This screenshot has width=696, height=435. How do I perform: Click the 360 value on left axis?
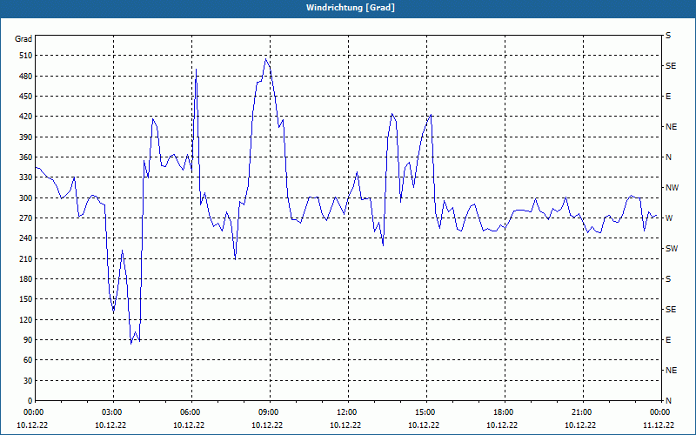pos(26,157)
